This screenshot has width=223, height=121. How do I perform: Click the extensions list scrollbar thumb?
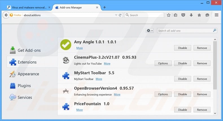[215, 65]
